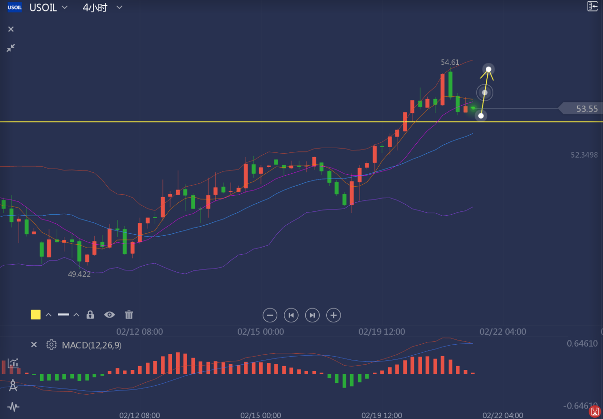Lock the selected drawing
Screen dimensions: 603x419
point(90,315)
